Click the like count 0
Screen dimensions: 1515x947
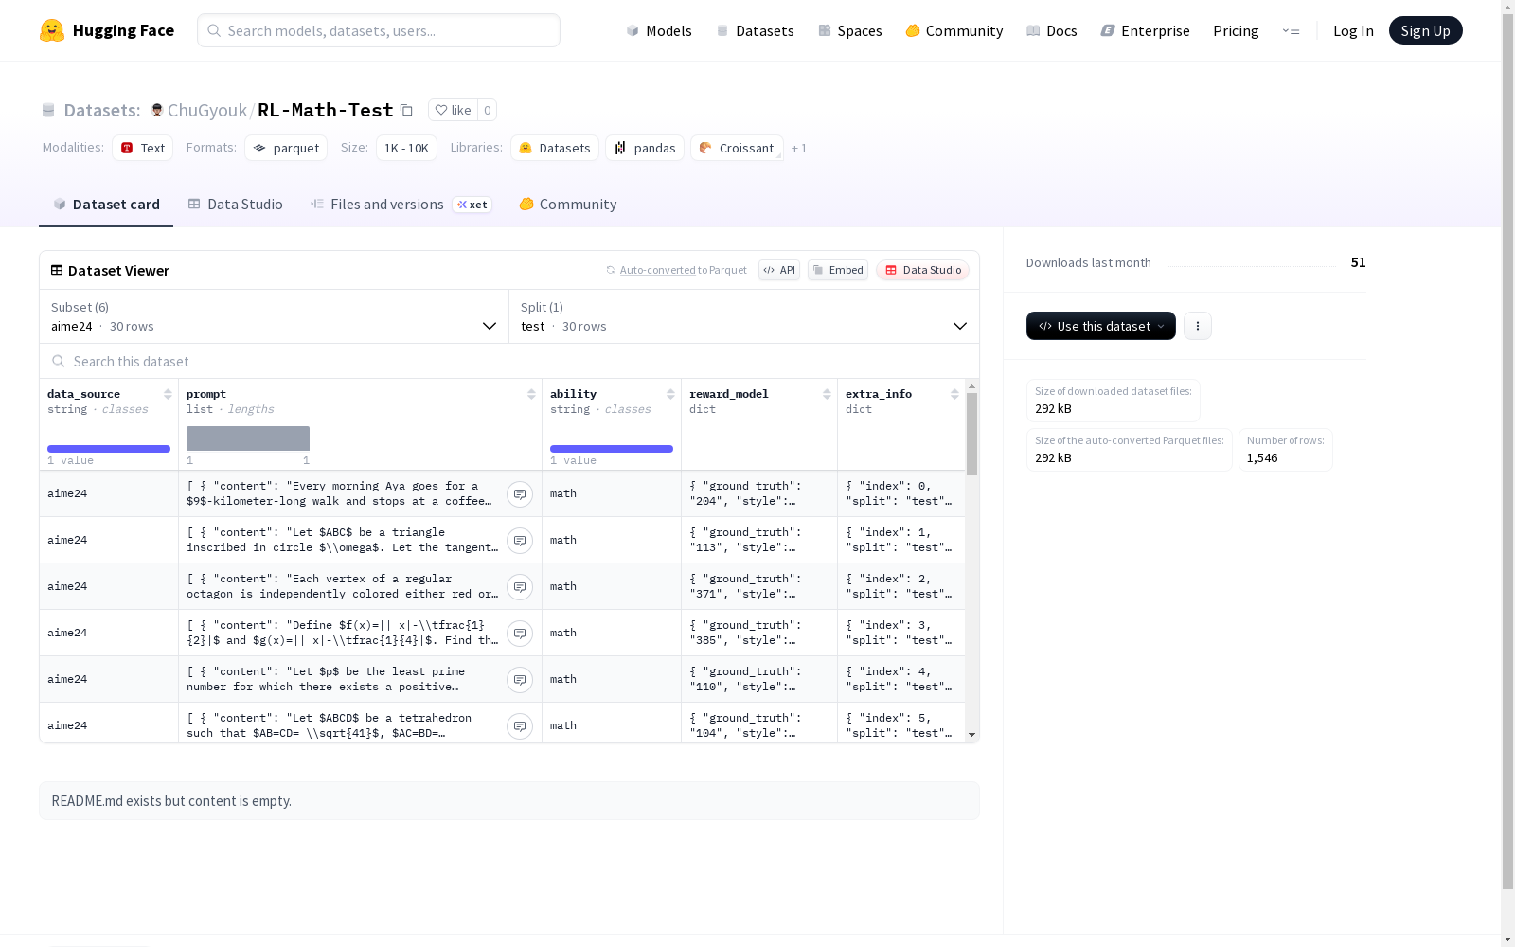(487, 110)
